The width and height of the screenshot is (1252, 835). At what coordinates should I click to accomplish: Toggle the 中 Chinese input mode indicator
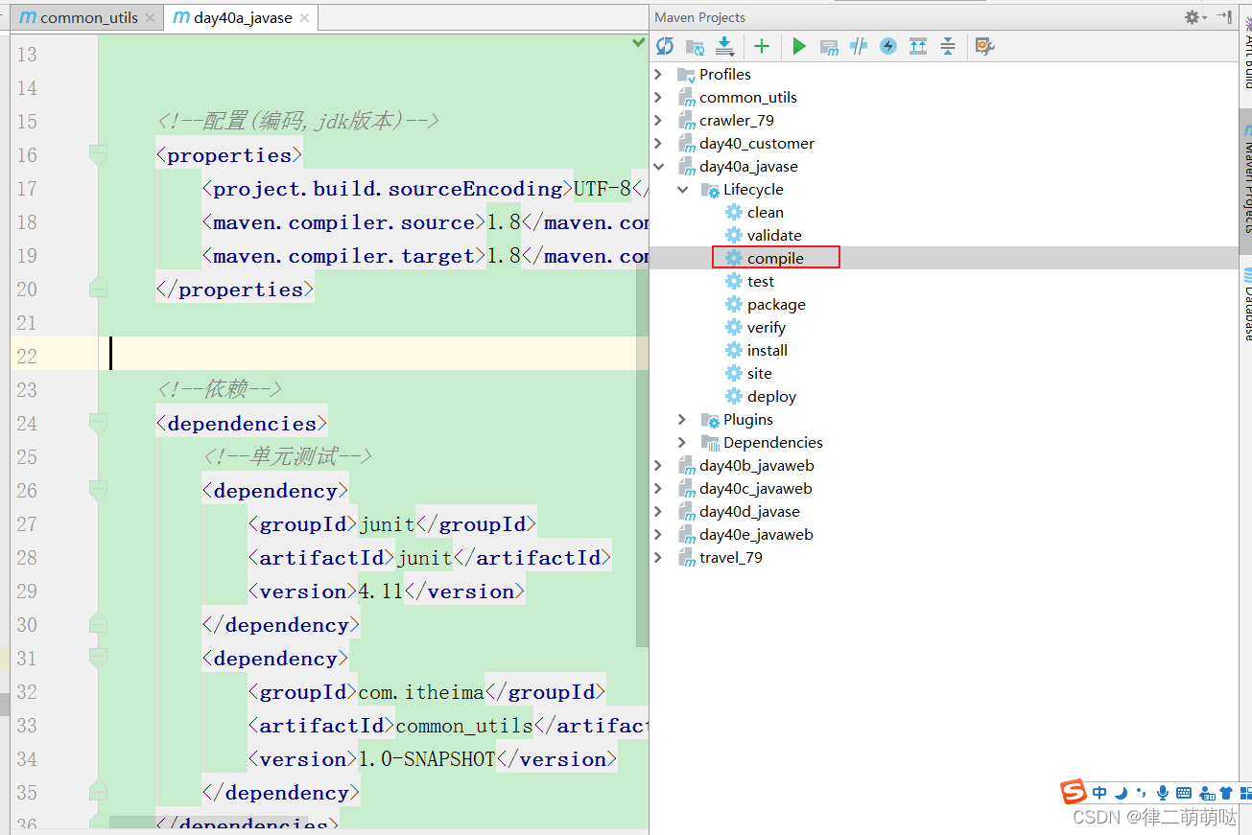(x=1099, y=793)
